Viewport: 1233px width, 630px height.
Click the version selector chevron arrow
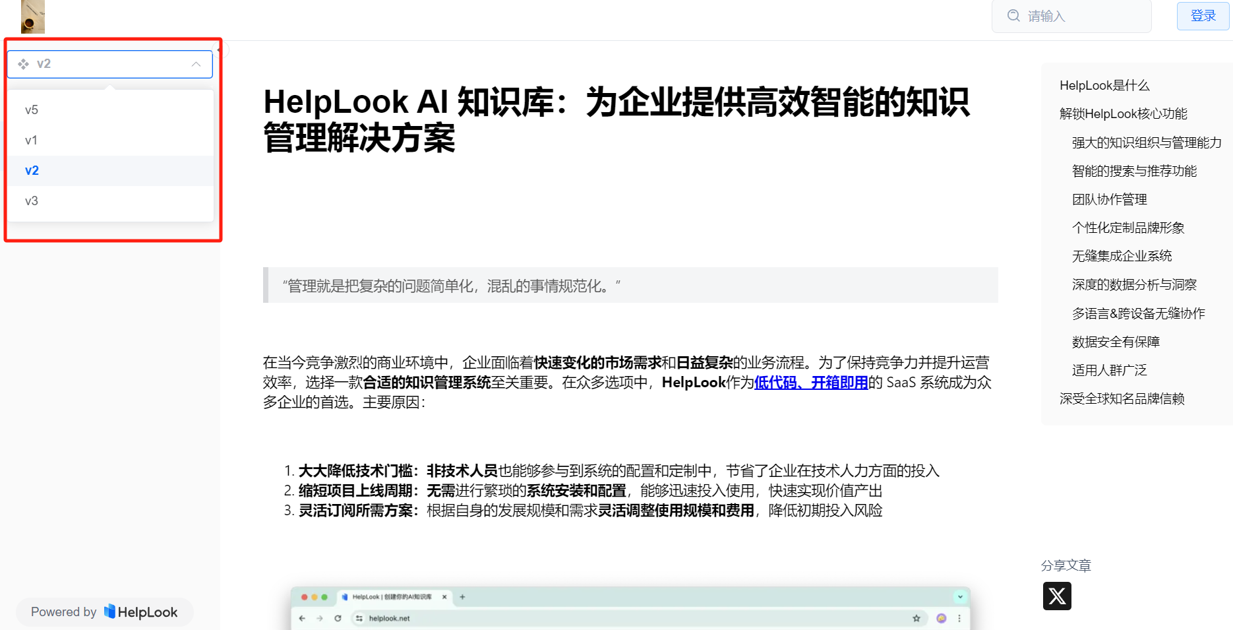click(x=196, y=64)
